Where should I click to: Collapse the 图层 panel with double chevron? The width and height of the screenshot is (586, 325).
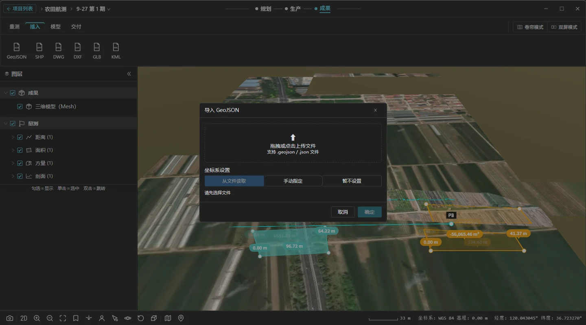pos(129,74)
